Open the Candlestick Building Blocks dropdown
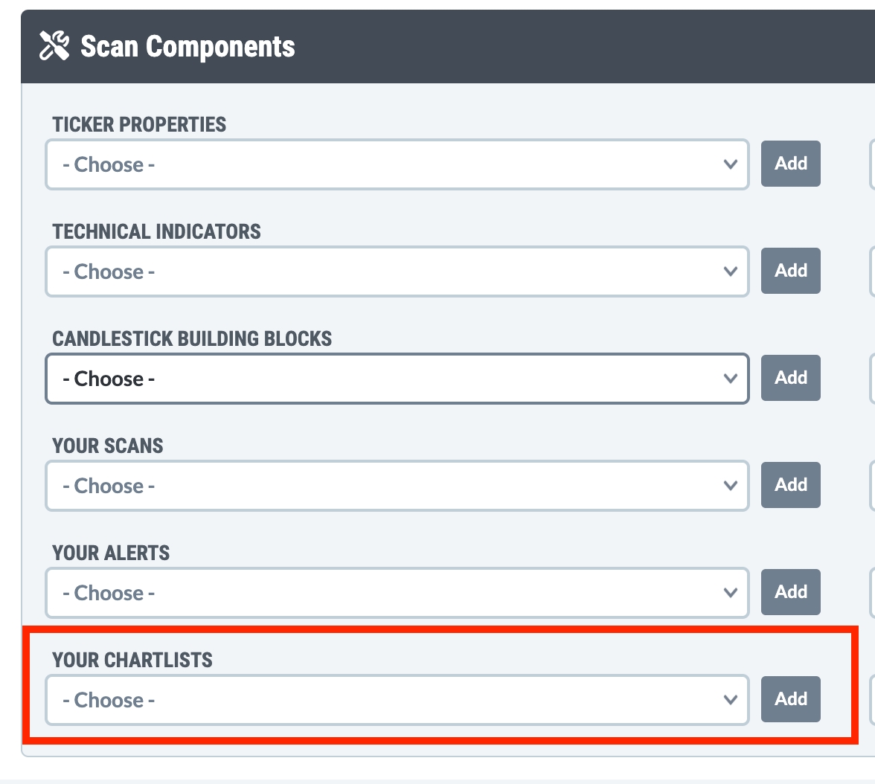The width and height of the screenshot is (875, 784). pyautogui.click(x=397, y=379)
